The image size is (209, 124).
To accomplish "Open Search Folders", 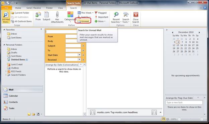I will tap(16, 75).
